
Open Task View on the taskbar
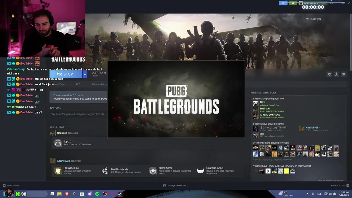tap(52, 194)
